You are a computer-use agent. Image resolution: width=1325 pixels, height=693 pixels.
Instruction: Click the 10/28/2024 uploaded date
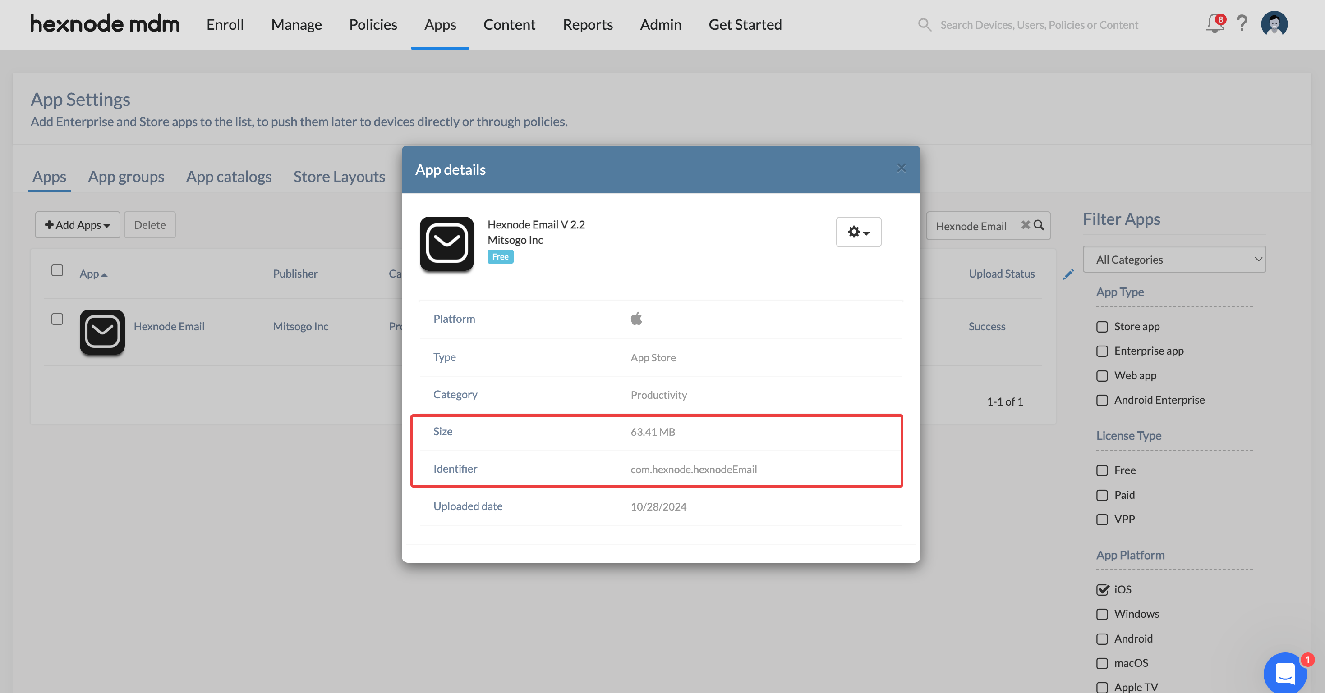[x=658, y=506]
